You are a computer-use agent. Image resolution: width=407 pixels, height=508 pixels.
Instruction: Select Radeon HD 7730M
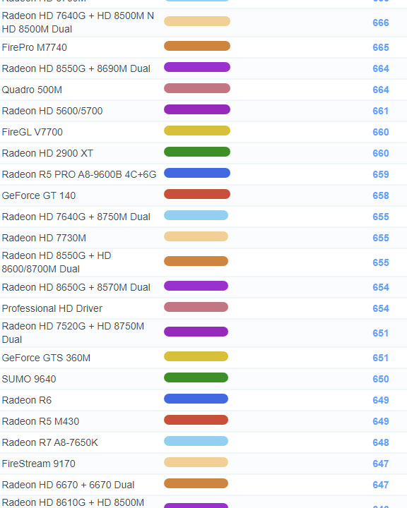pyautogui.click(x=44, y=238)
